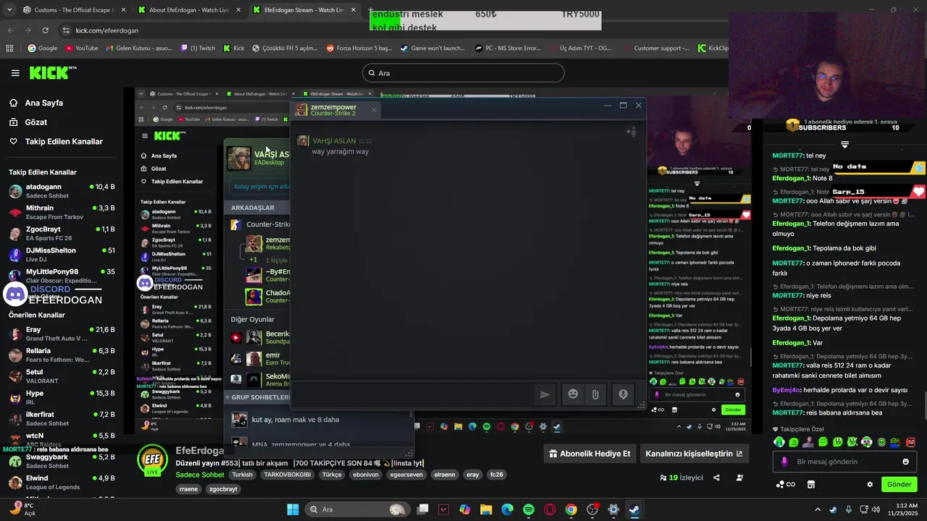927x521 pixels.
Task: Share the stream via the share icon
Action: click(716, 478)
